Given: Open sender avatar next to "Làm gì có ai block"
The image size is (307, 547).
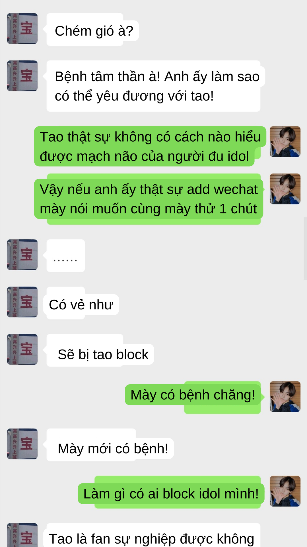Looking at the screenshot, I should (285, 491).
